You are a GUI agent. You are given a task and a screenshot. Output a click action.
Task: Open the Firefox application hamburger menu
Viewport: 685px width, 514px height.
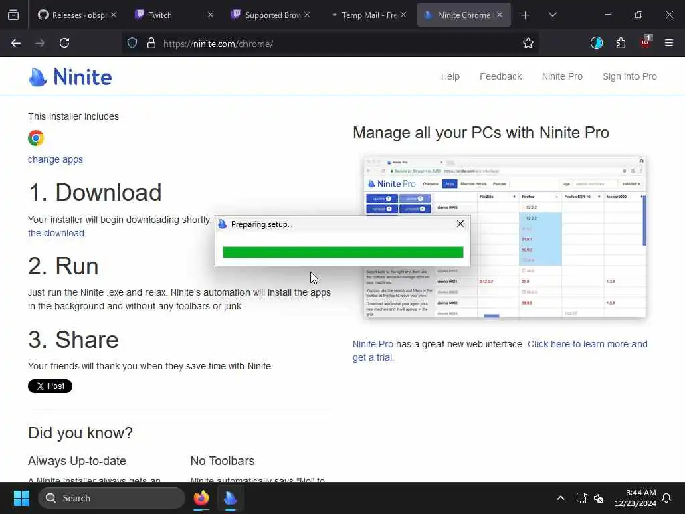point(669,43)
